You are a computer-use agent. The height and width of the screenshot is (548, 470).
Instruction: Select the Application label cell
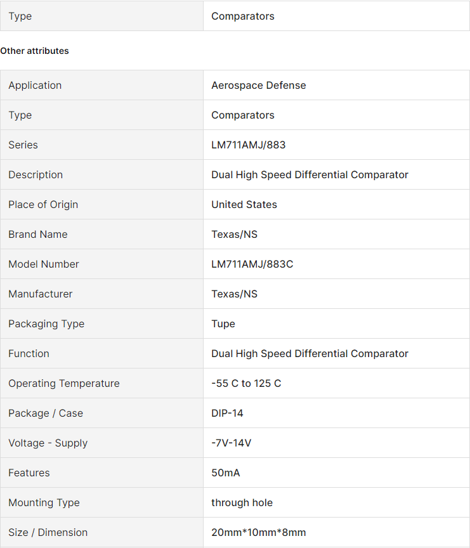point(101,85)
